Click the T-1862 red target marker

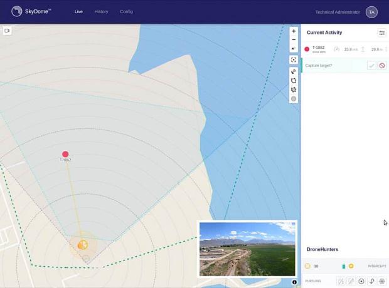pyautogui.click(x=65, y=154)
